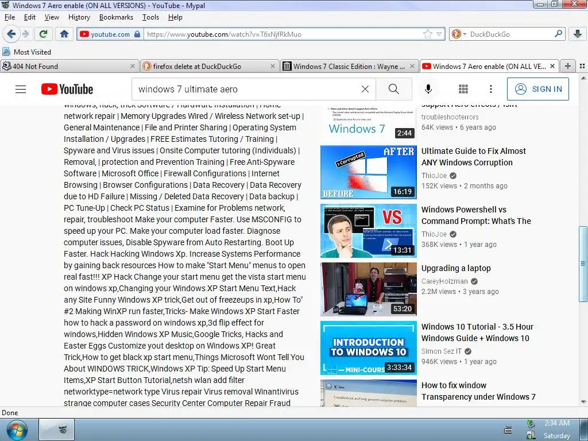Open Ultimate Guide to Fix Windows Corruption thumbnail
This screenshot has width=588, height=441.
(x=368, y=172)
